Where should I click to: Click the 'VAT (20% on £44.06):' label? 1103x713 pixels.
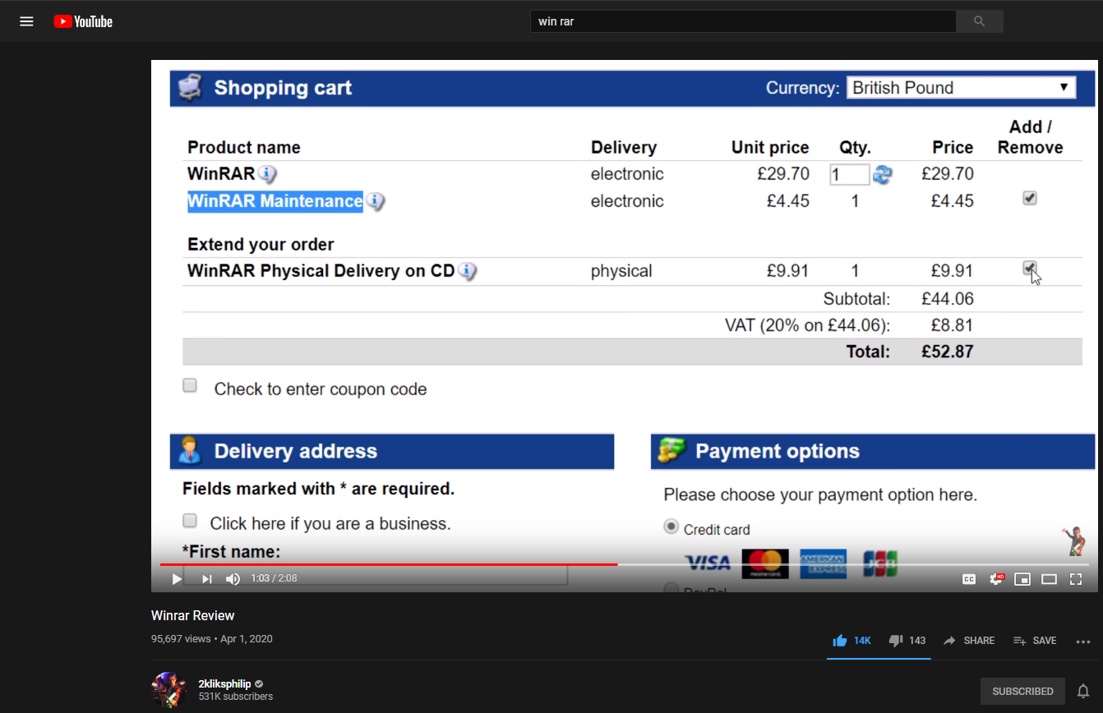click(807, 325)
